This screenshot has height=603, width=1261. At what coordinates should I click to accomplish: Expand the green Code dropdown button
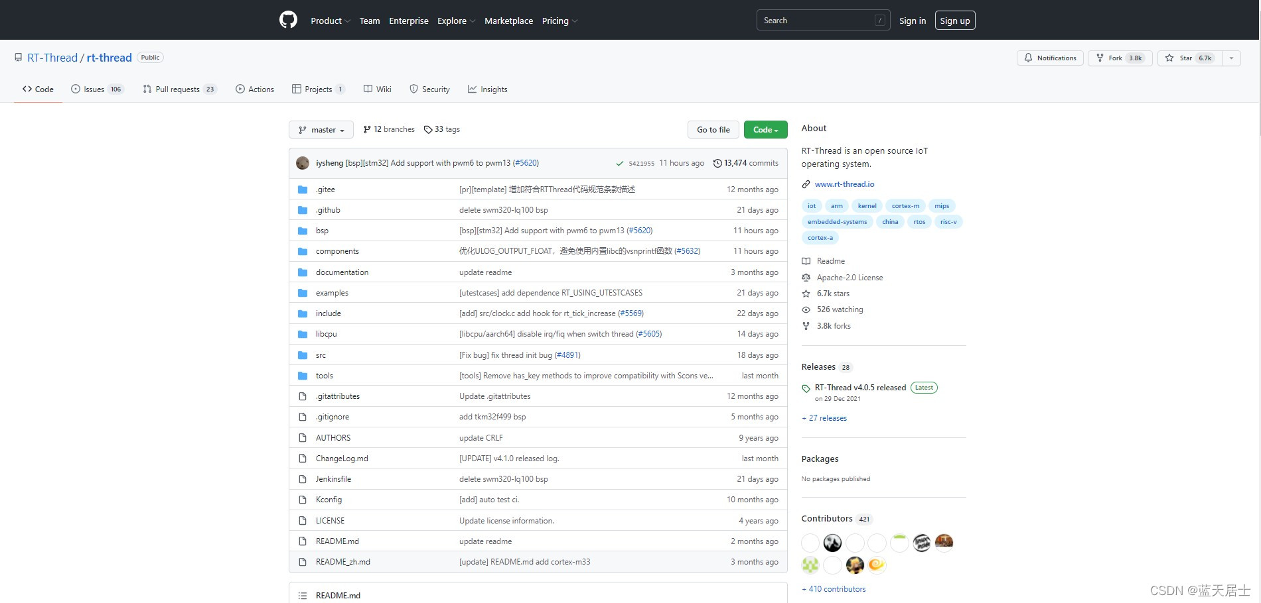(x=765, y=130)
